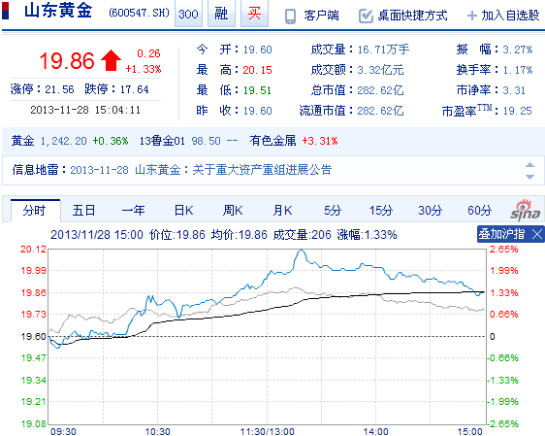Click the 跌停 limit-down value 17.64
545x436 pixels.
134,89
